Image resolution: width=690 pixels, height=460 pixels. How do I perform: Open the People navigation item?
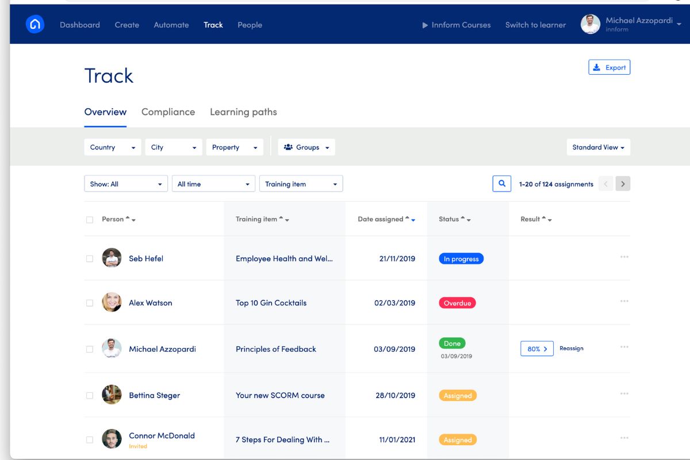click(x=250, y=25)
